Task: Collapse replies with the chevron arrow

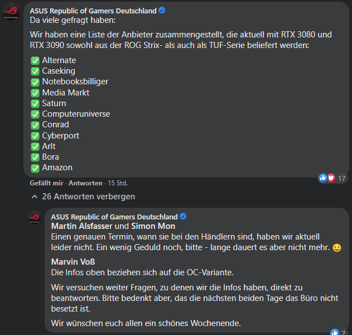Action: pos(35,197)
